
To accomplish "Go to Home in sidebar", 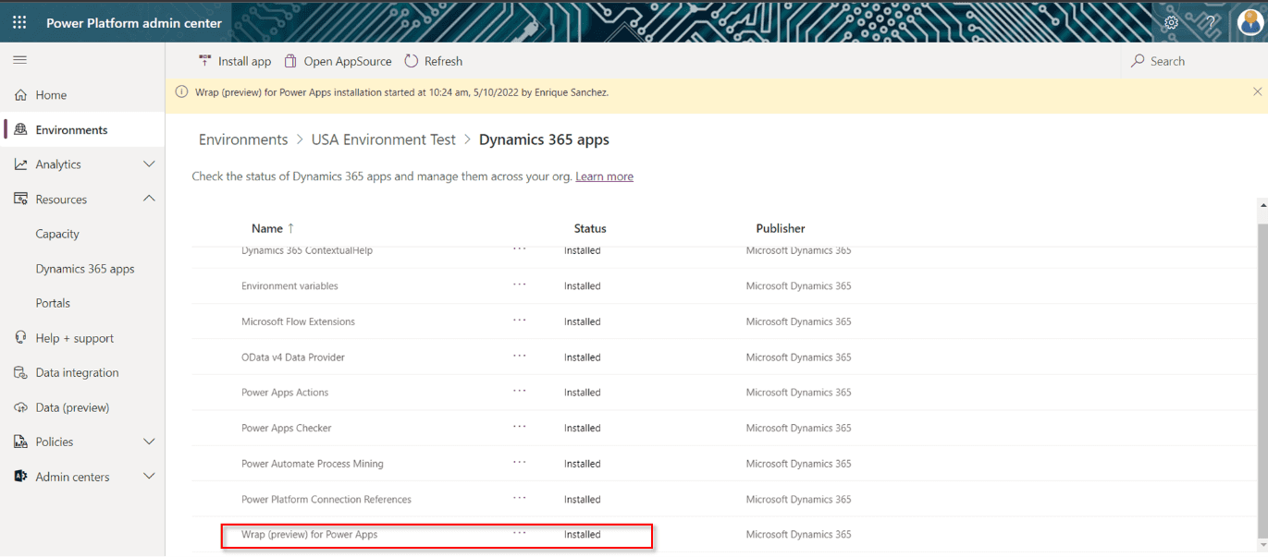I will [51, 95].
